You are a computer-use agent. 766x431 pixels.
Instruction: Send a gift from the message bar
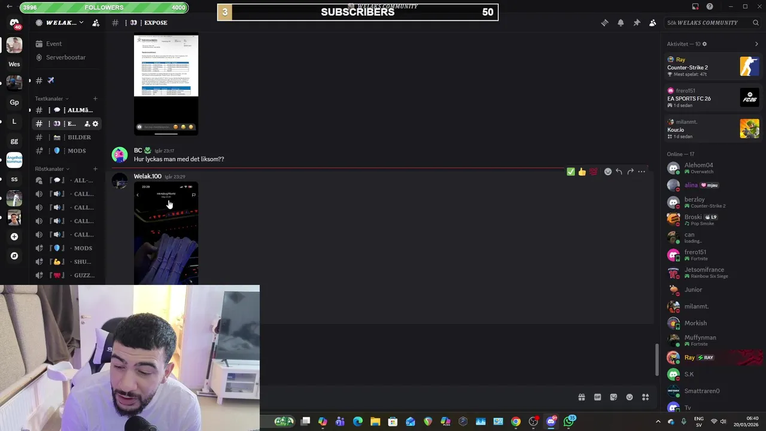tap(581, 397)
